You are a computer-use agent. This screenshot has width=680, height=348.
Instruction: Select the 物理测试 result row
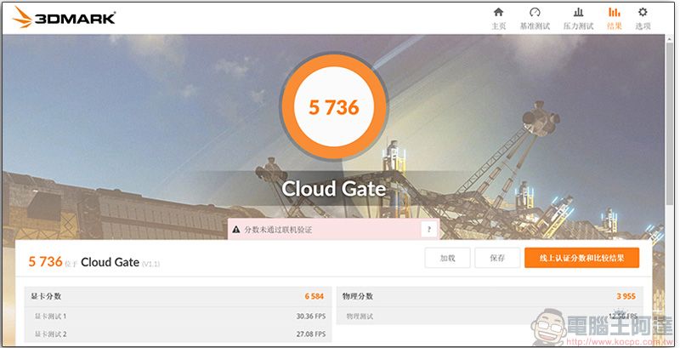tap(489, 316)
